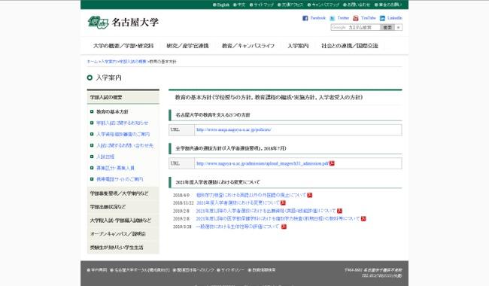Open the policies URL link
Screen dimensions: 489x286
tap(234, 129)
